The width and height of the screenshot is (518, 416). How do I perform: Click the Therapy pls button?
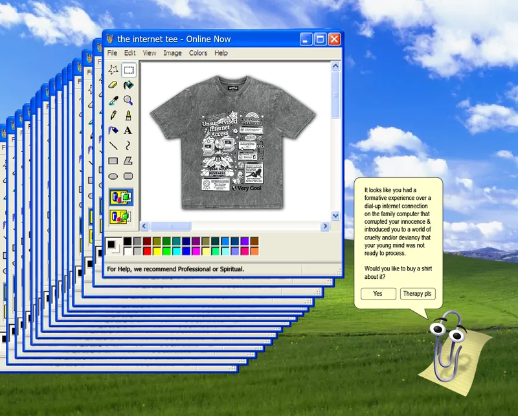418,294
